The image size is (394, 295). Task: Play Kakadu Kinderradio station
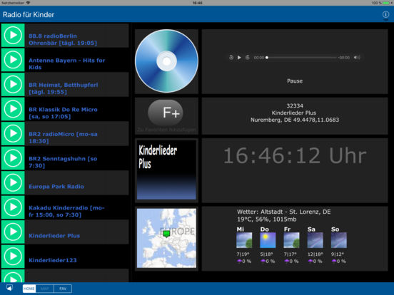click(13, 207)
